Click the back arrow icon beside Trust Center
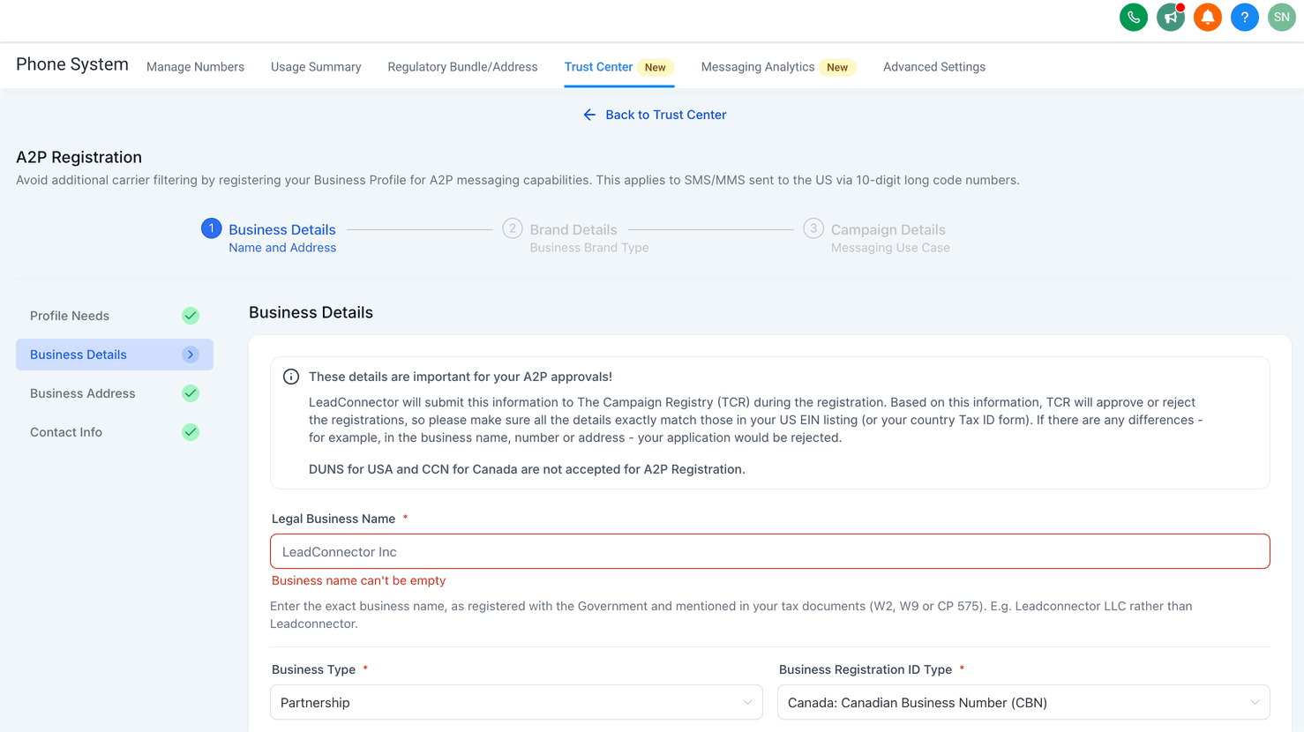The width and height of the screenshot is (1304, 732). point(589,115)
